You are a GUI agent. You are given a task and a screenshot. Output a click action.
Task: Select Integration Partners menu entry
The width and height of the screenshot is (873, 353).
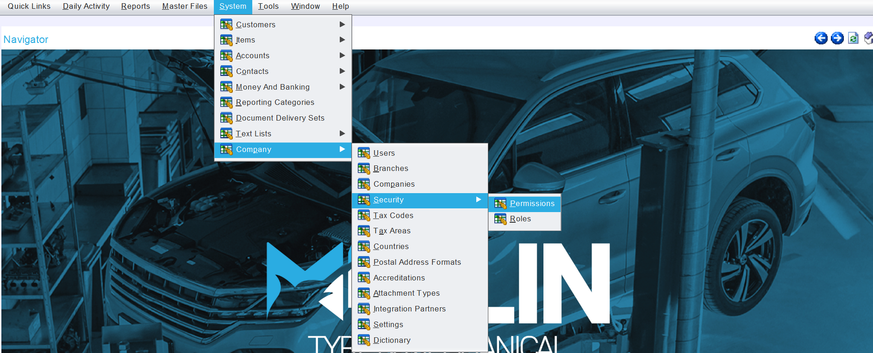pos(420,309)
